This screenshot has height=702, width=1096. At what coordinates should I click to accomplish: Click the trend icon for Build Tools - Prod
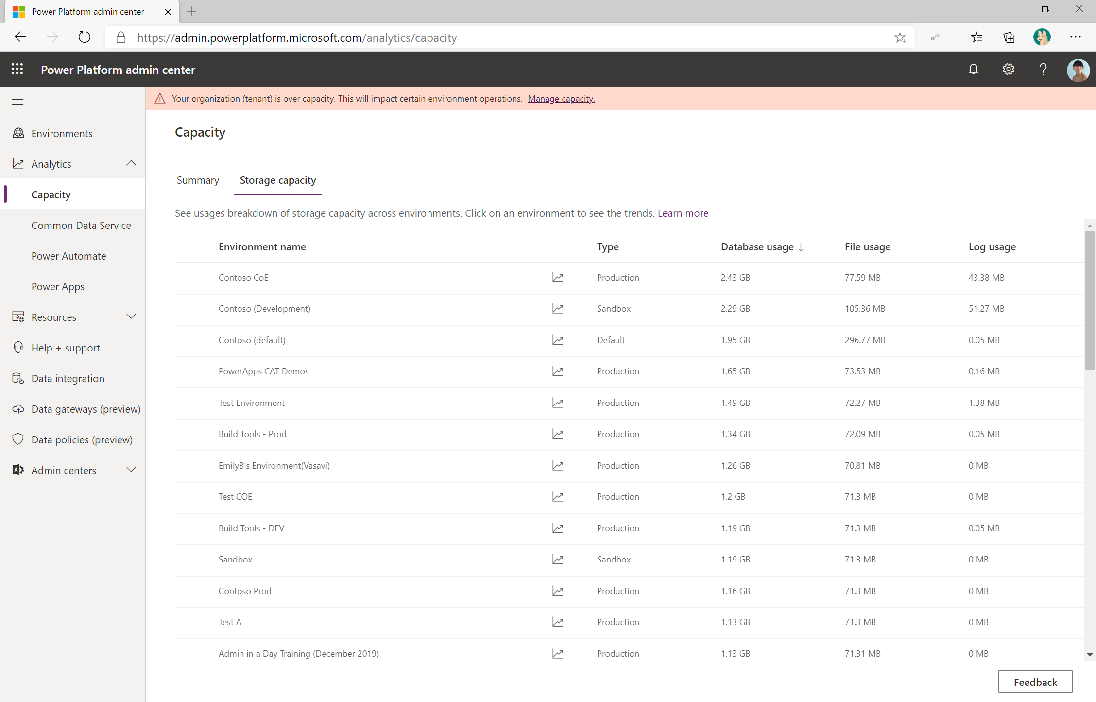tap(557, 434)
